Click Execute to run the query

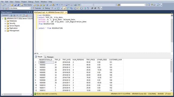37,8
